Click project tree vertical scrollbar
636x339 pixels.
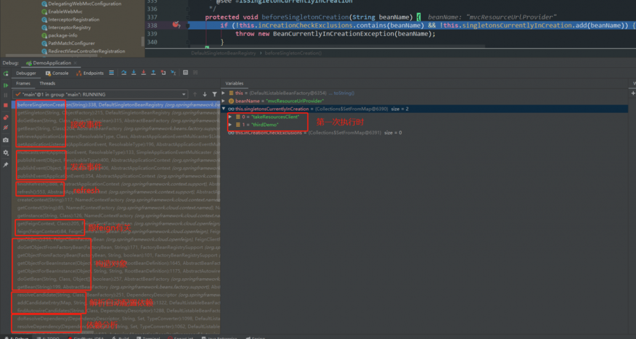pyautogui.click(x=142, y=41)
